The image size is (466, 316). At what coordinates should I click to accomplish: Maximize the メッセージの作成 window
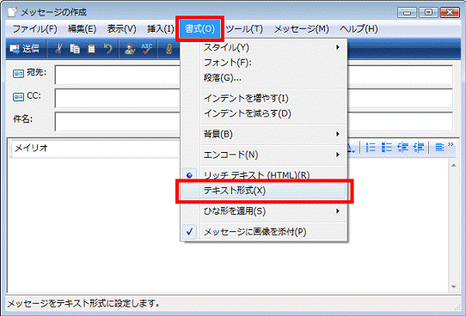click(x=428, y=12)
